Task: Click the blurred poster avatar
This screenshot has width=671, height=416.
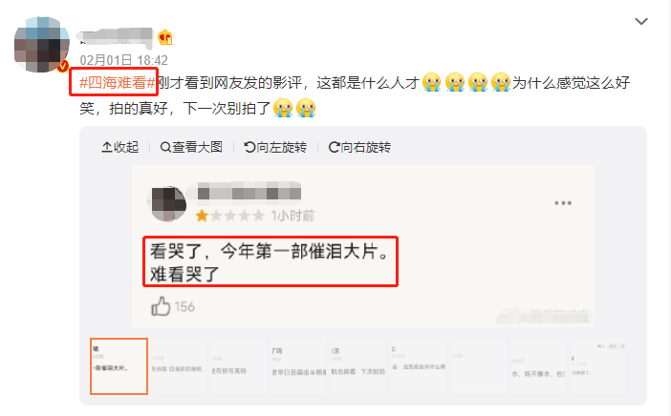Action: [41, 45]
